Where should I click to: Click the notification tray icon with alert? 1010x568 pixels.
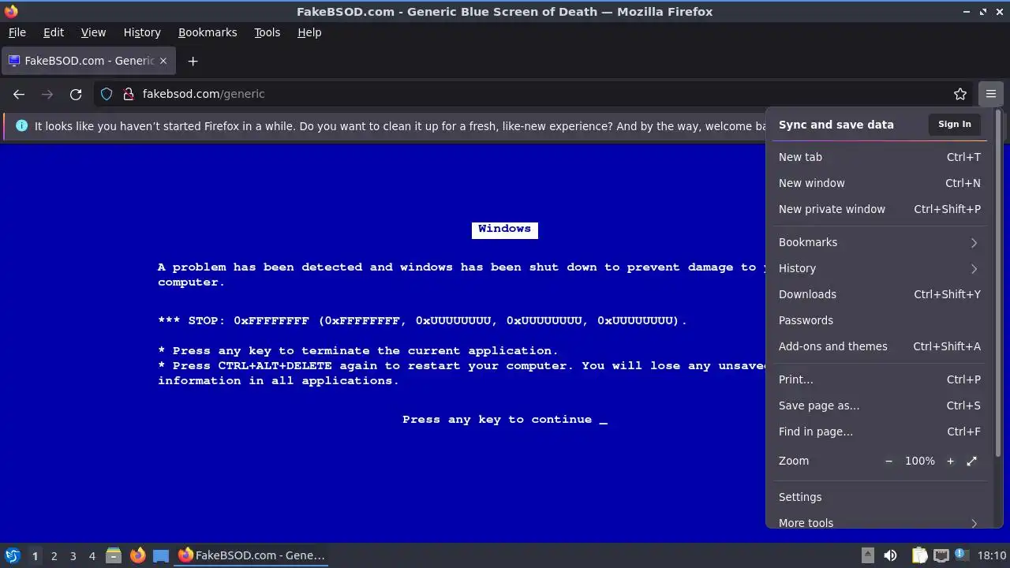961,555
